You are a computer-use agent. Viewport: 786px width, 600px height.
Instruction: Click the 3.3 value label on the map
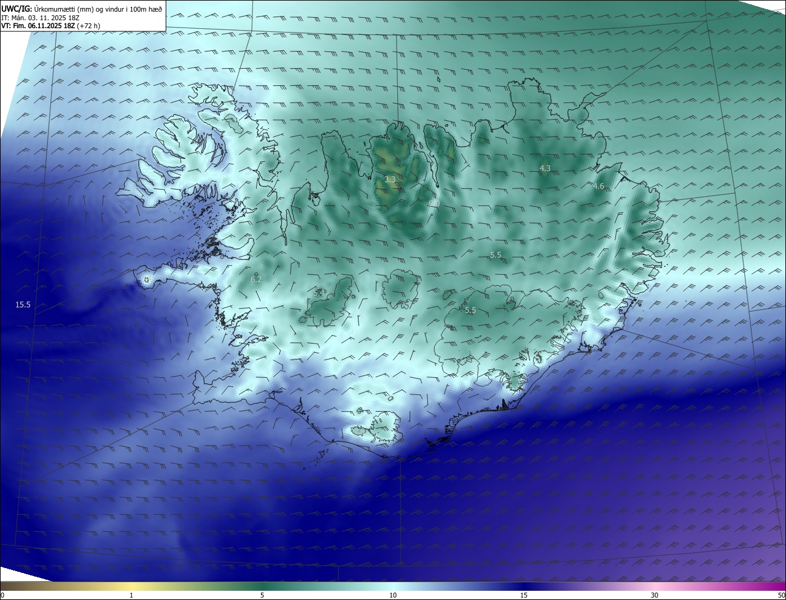pos(390,180)
